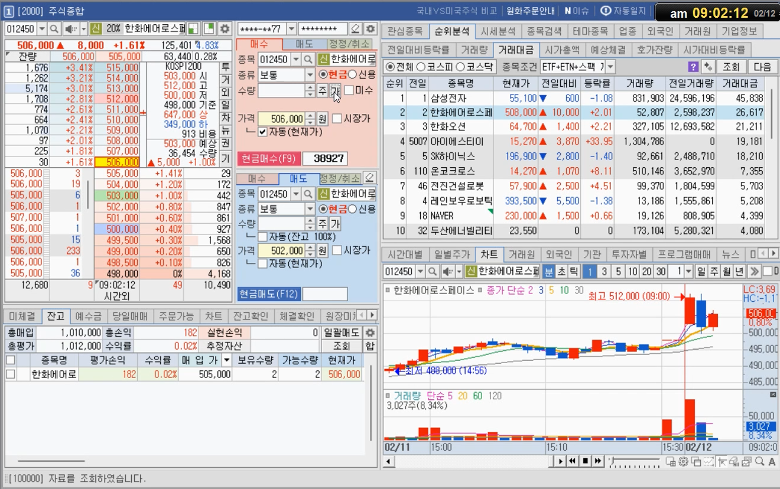
Task: Click the 차 chart side button in quote panel
Action: tap(225, 119)
